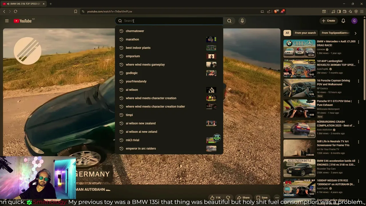Open the Brave VPN shield icon
This screenshot has height=206, width=366.
[x=356, y=11]
